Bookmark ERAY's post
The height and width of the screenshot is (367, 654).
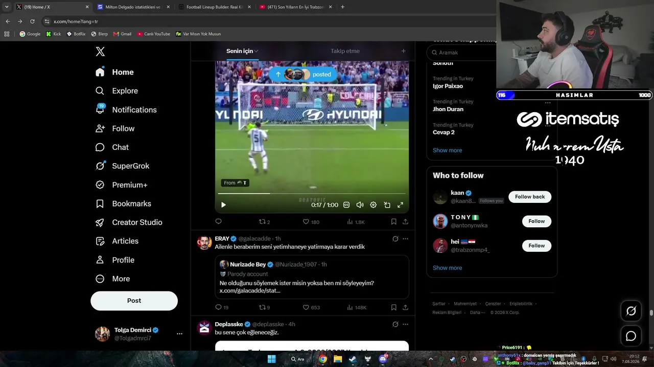393,307
